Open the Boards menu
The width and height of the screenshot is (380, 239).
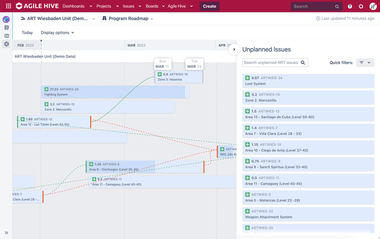coord(155,6)
